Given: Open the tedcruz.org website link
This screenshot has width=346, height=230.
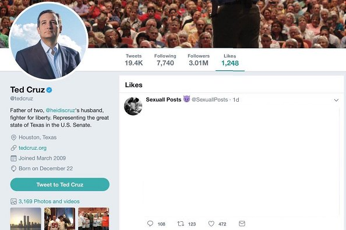Looking at the screenshot, I should pos(33,148).
